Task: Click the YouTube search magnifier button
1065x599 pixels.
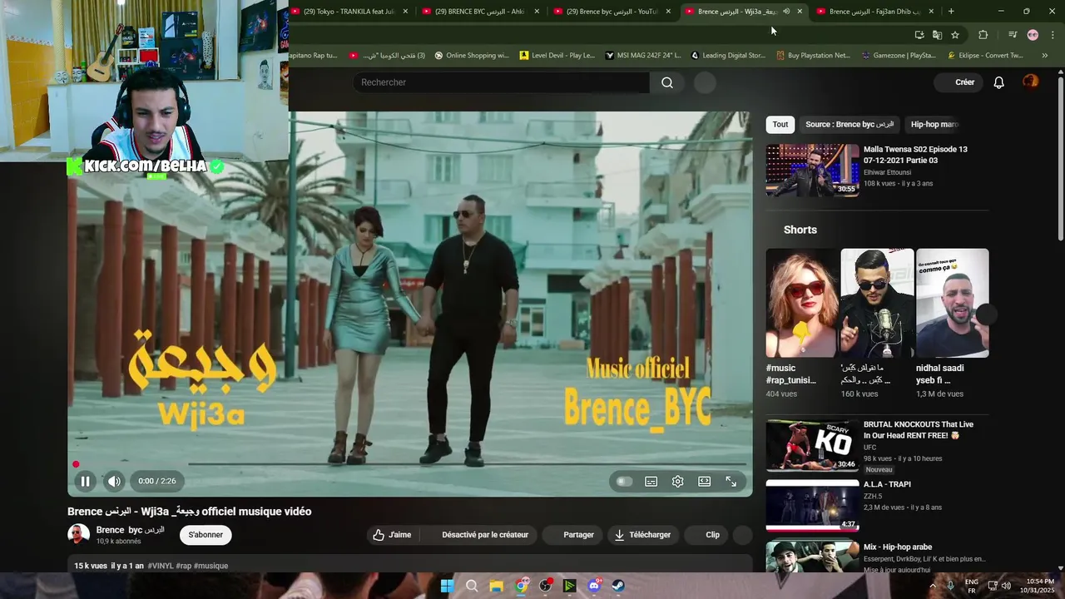Action: pos(667,82)
